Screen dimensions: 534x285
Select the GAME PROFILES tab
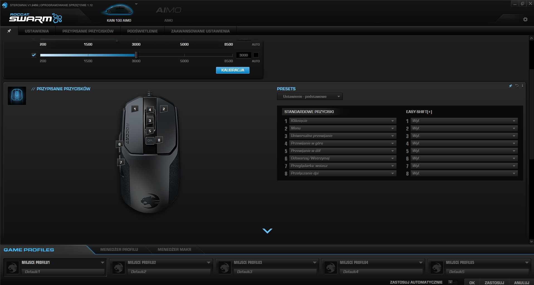29,250
